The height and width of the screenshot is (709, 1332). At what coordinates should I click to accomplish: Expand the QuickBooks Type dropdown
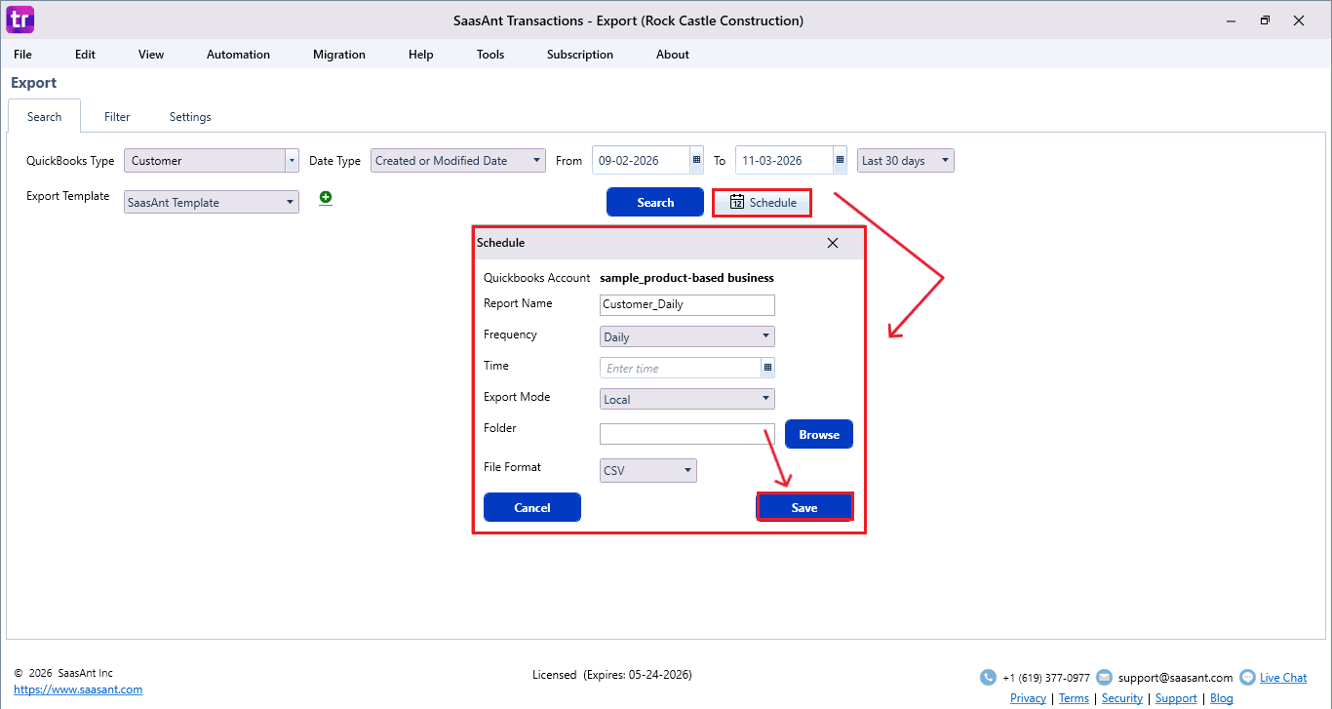coord(292,160)
